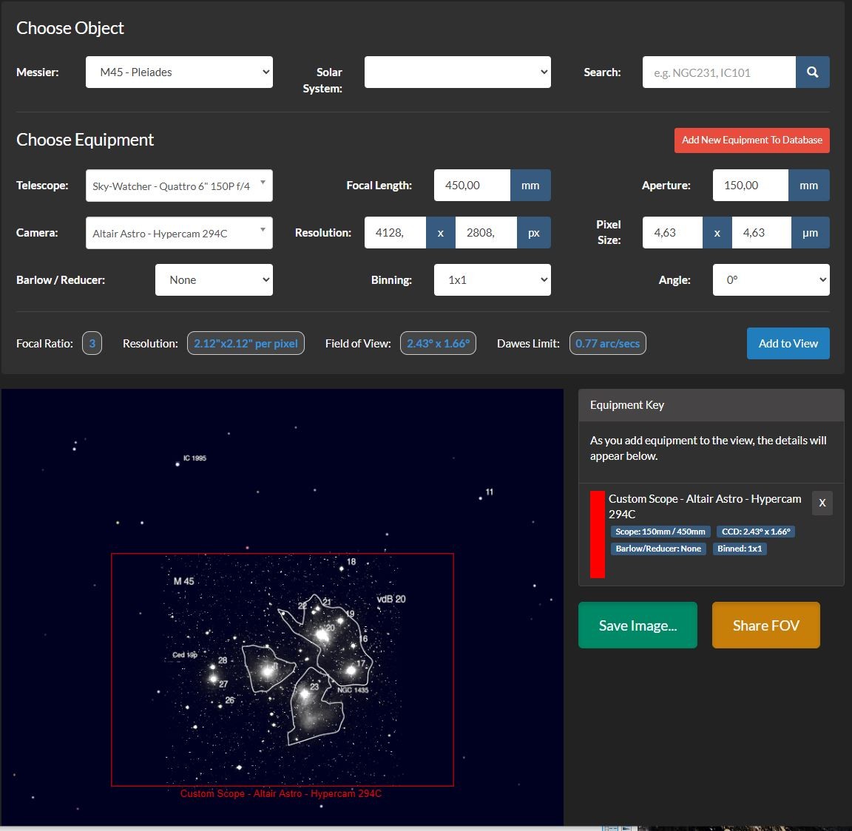The height and width of the screenshot is (831, 852).
Task: Click the Aperture input field
Action: point(751,186)
